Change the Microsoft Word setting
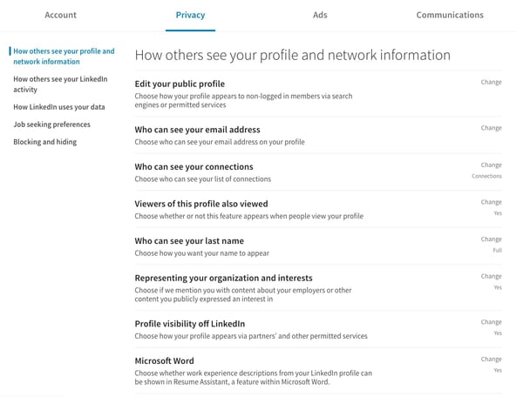The height and width of the screenshot is (397, 523). pyautogui.click(x=491, y=360)
